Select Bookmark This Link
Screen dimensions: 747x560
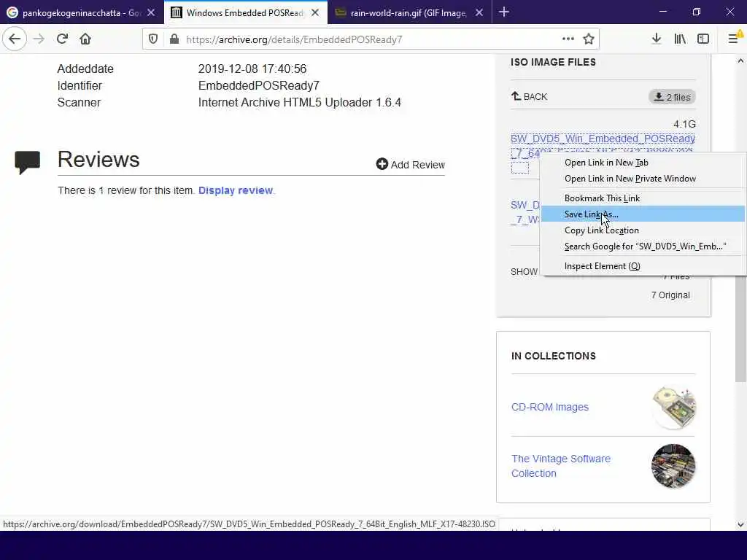coord(643,198)
